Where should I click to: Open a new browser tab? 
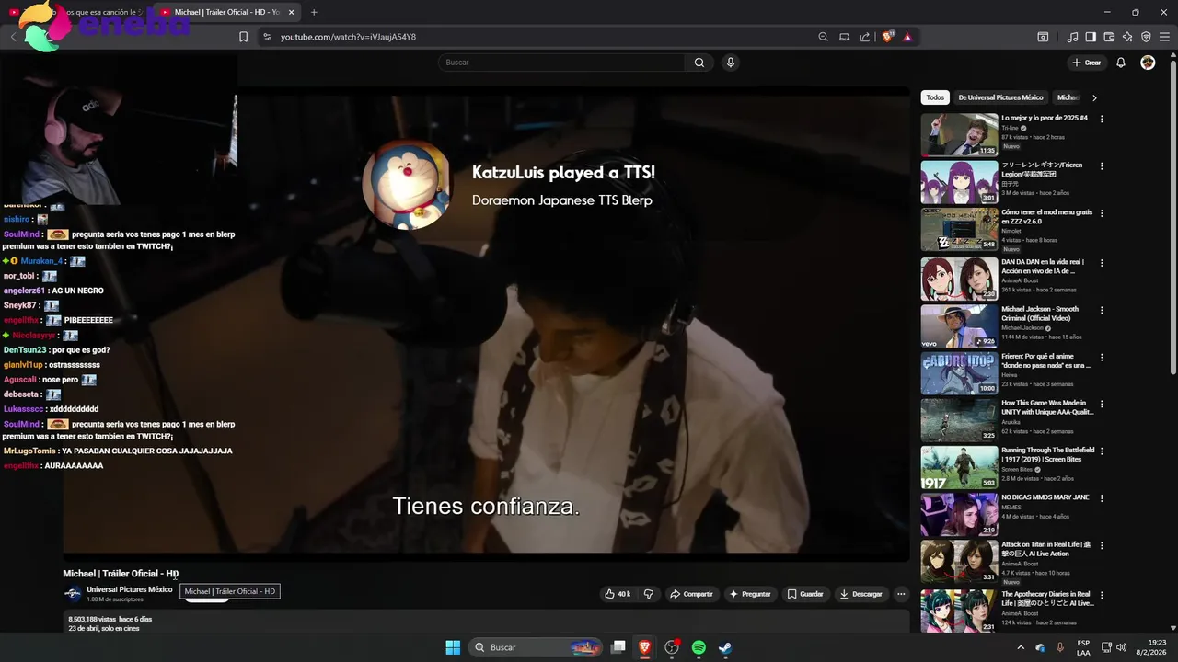[314, 12]
